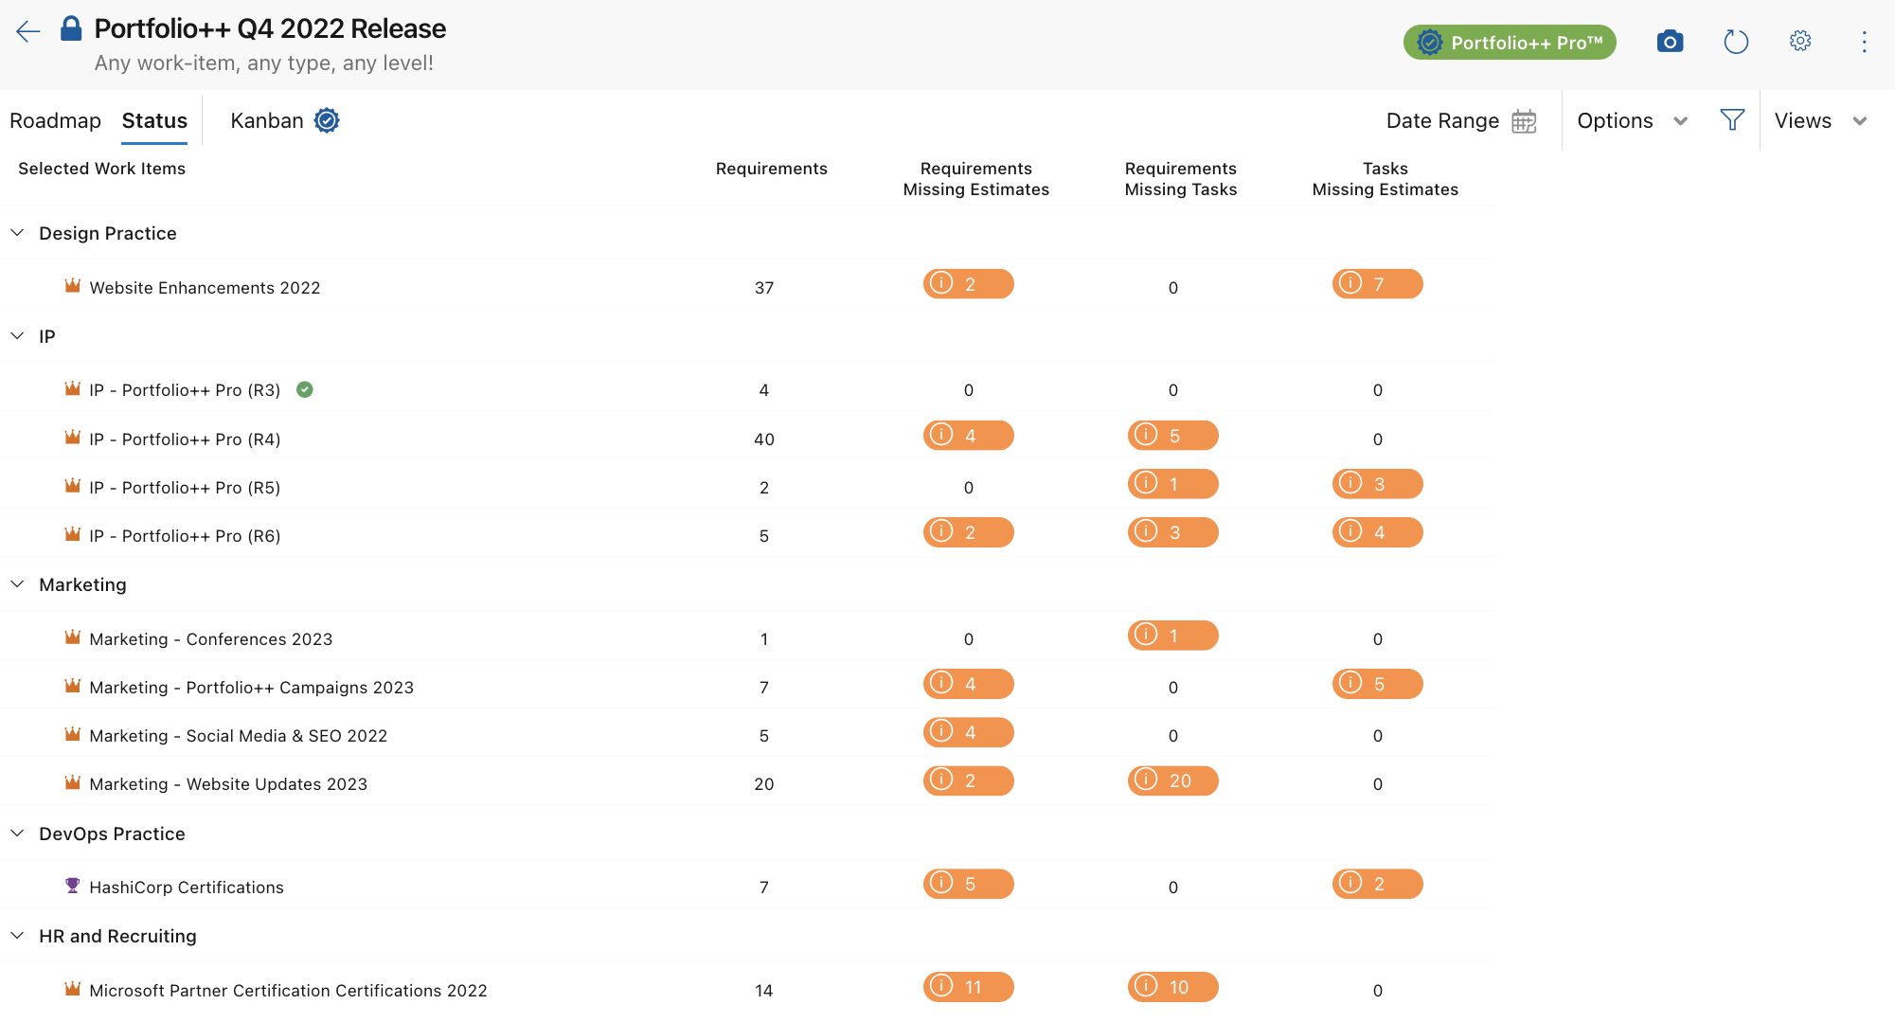
Task: Click the HashiCorp Certifications trophy icon
Action: [72, 886]
